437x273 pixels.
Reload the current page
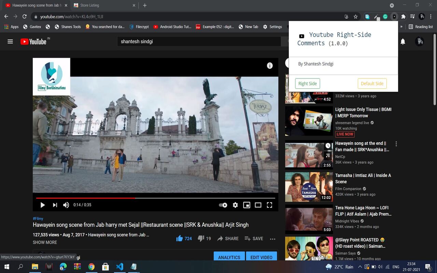pos(25,16)
